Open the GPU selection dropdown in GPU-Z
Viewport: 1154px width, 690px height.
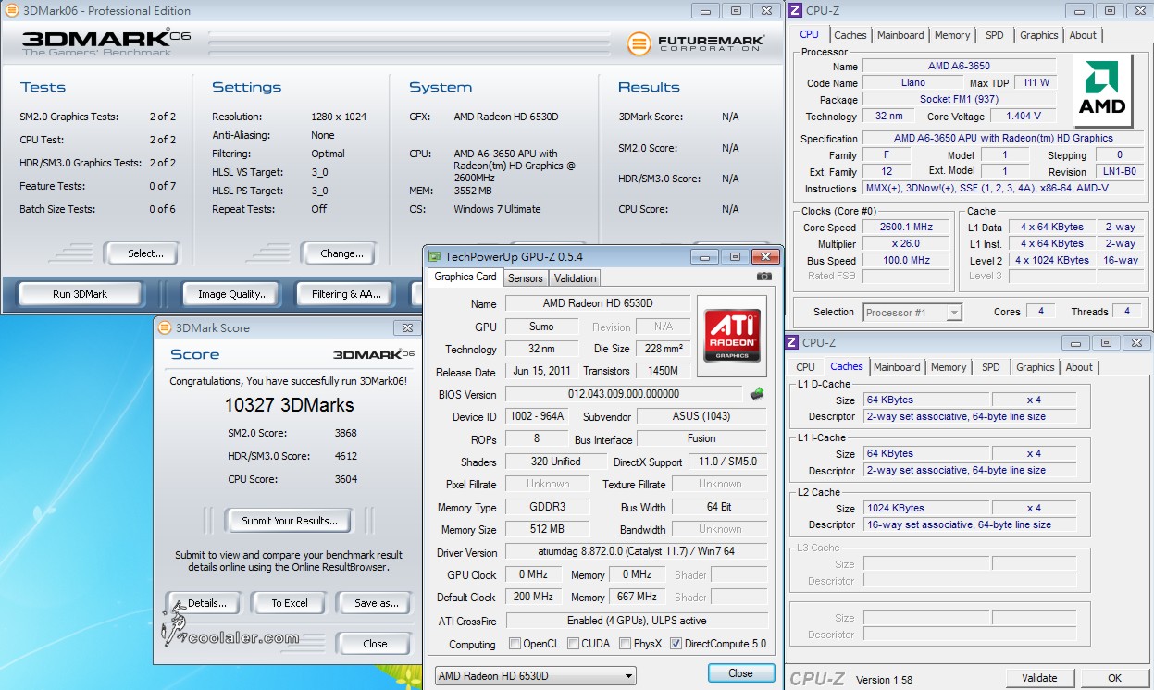point(536,675)
